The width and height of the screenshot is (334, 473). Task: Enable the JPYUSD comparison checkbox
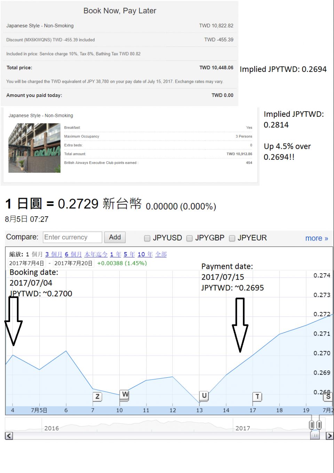coord(147,238)
